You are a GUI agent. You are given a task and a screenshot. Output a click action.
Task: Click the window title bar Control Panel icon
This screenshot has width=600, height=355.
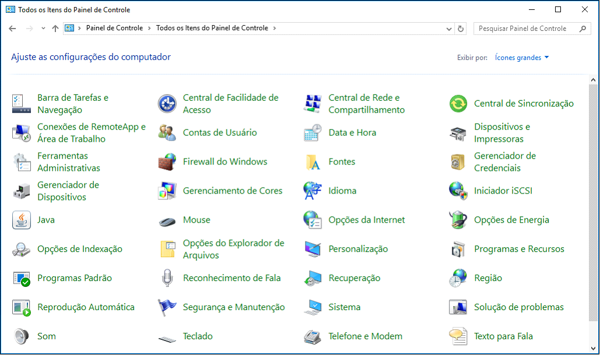(x=10, y=9)
